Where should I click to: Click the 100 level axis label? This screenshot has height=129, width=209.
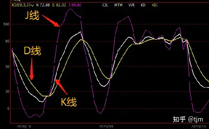tap(6, 24)
